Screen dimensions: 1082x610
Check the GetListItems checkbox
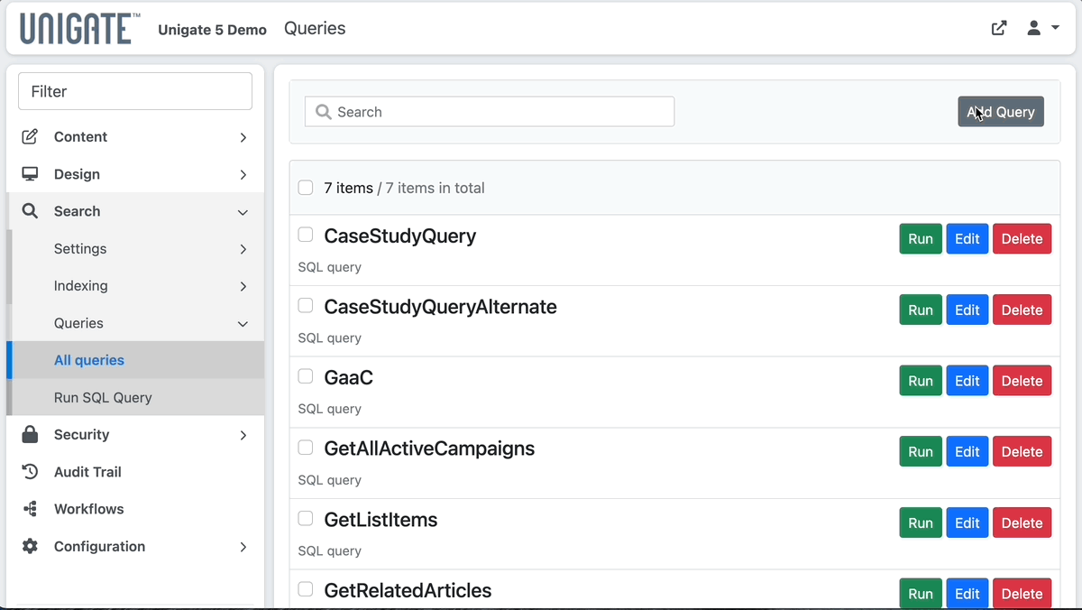[306, 519]
